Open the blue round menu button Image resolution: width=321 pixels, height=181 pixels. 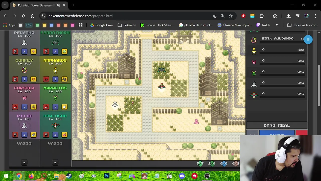308,40
